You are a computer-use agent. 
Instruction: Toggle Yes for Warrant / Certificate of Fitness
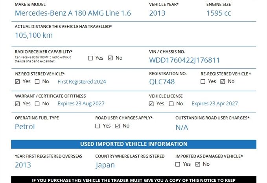tap(17, 104)
